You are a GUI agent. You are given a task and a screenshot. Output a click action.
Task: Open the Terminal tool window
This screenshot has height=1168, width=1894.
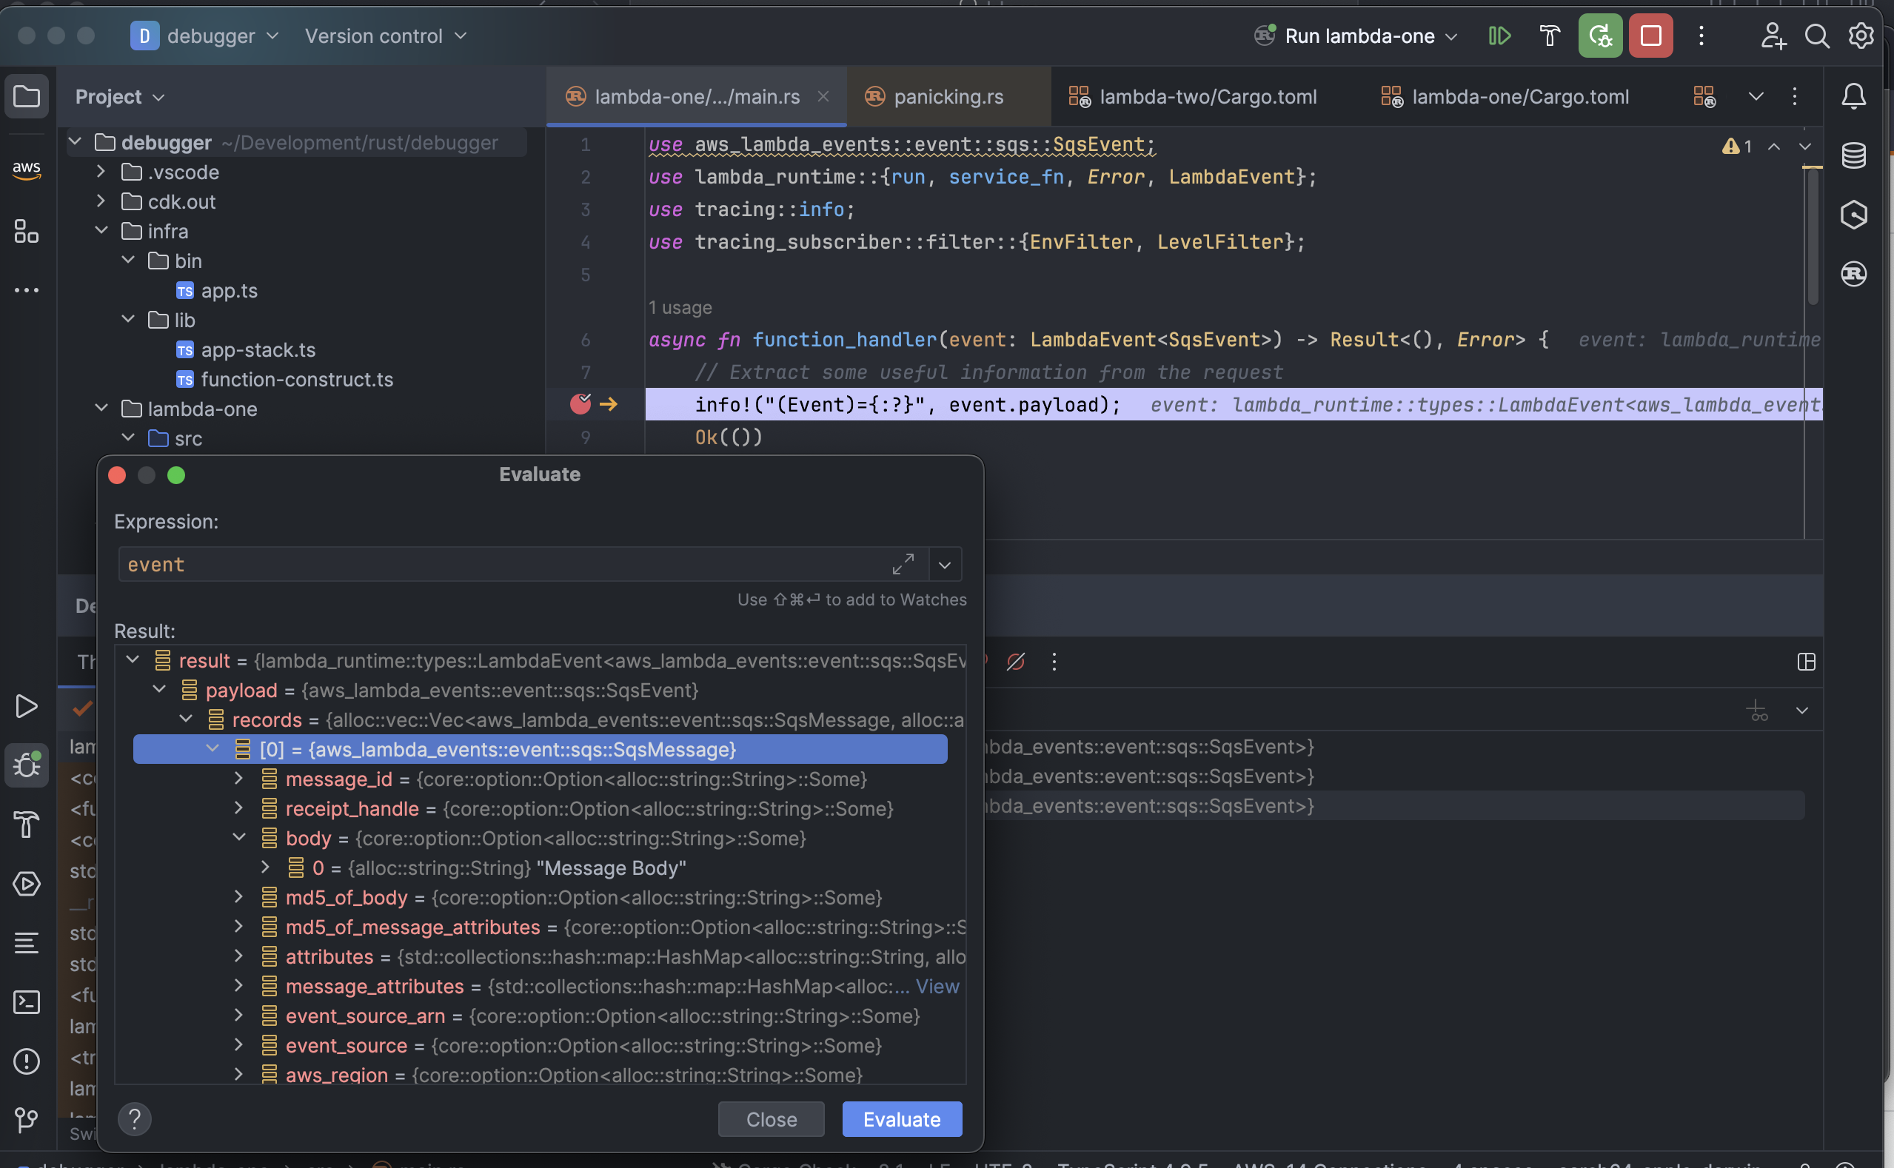coord(27,1002)
